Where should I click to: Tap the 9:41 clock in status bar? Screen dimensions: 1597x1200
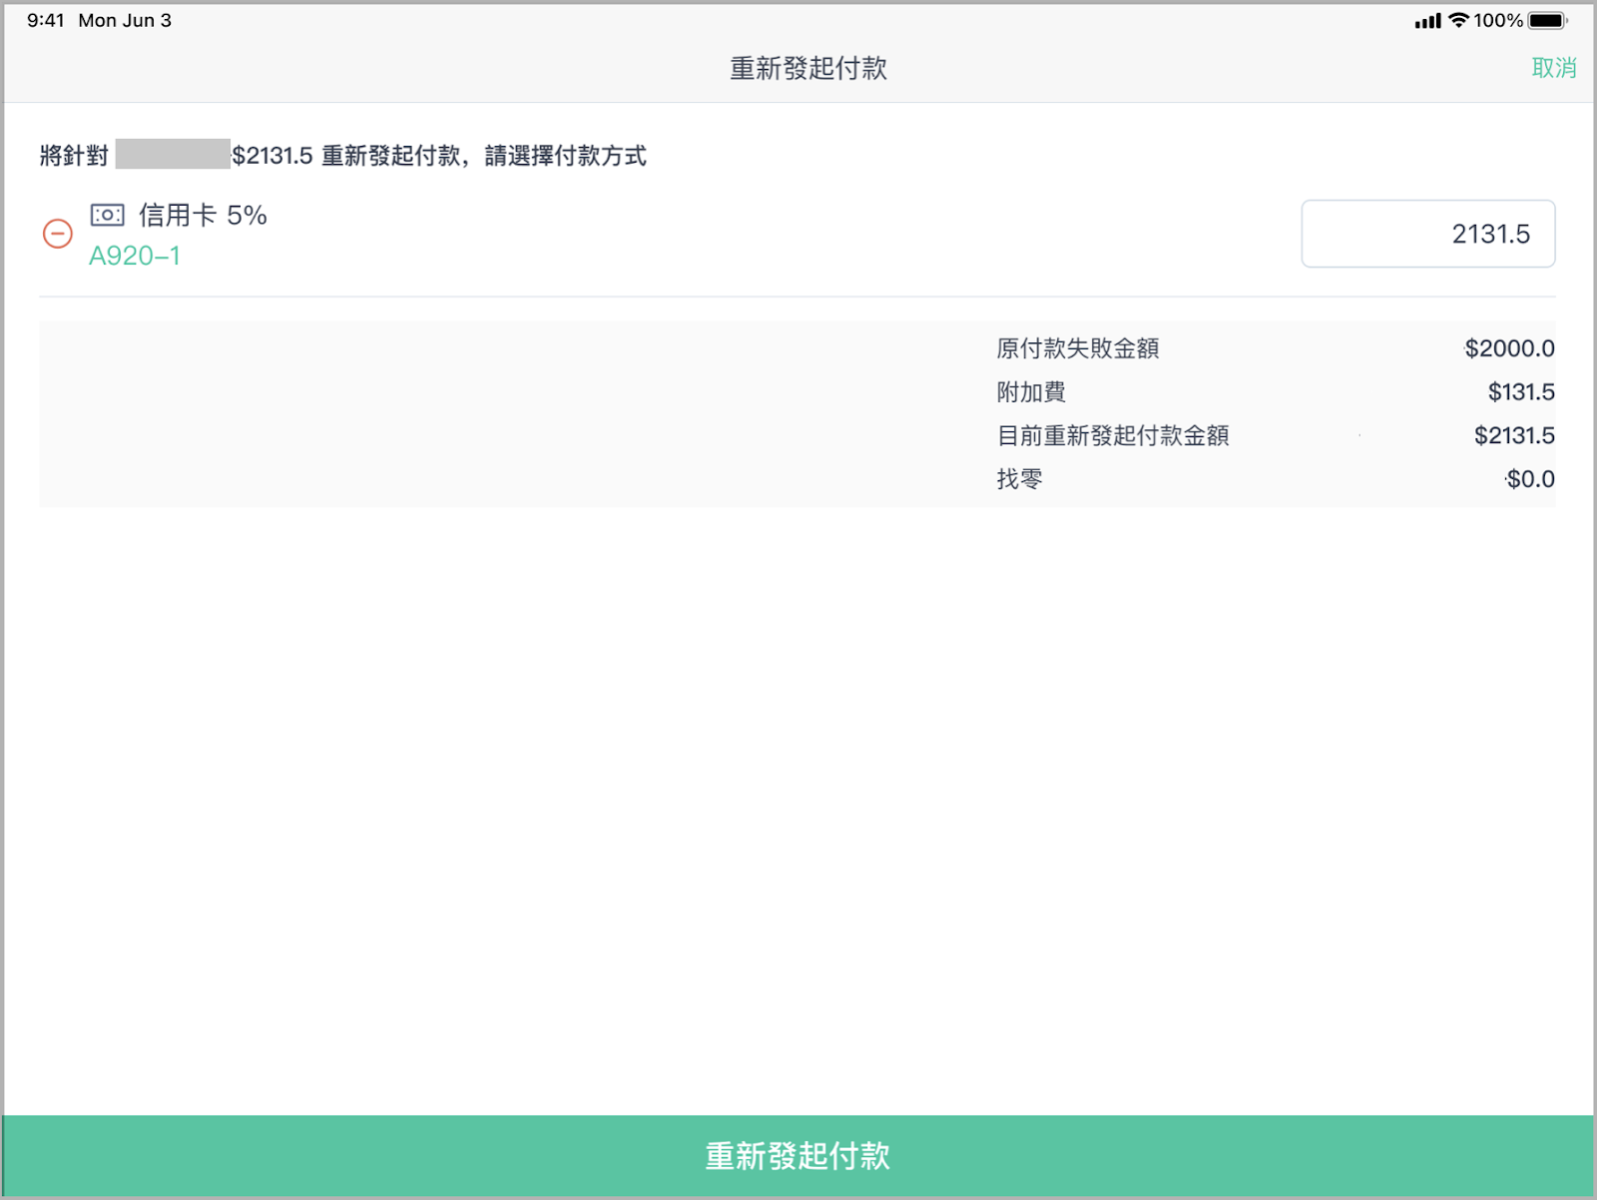(46, 20)
